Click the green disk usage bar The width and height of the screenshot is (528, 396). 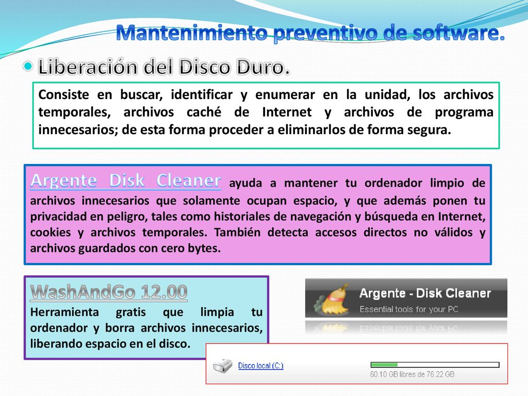[435, 365]
